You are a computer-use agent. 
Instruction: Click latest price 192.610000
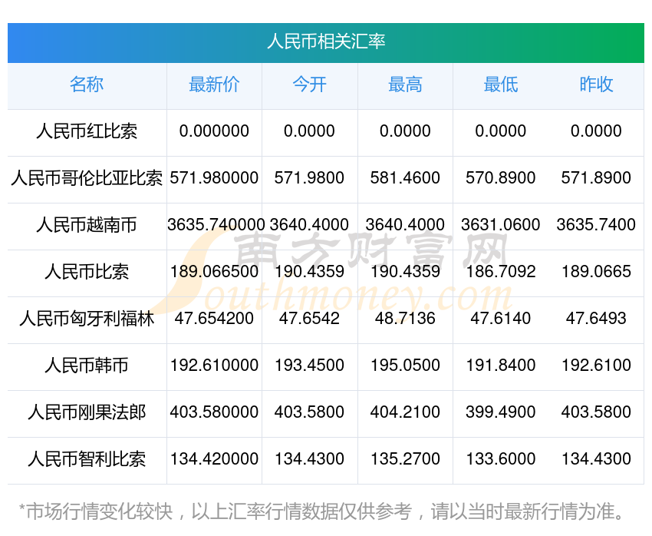pyautogui.click(x=214, y=366)
